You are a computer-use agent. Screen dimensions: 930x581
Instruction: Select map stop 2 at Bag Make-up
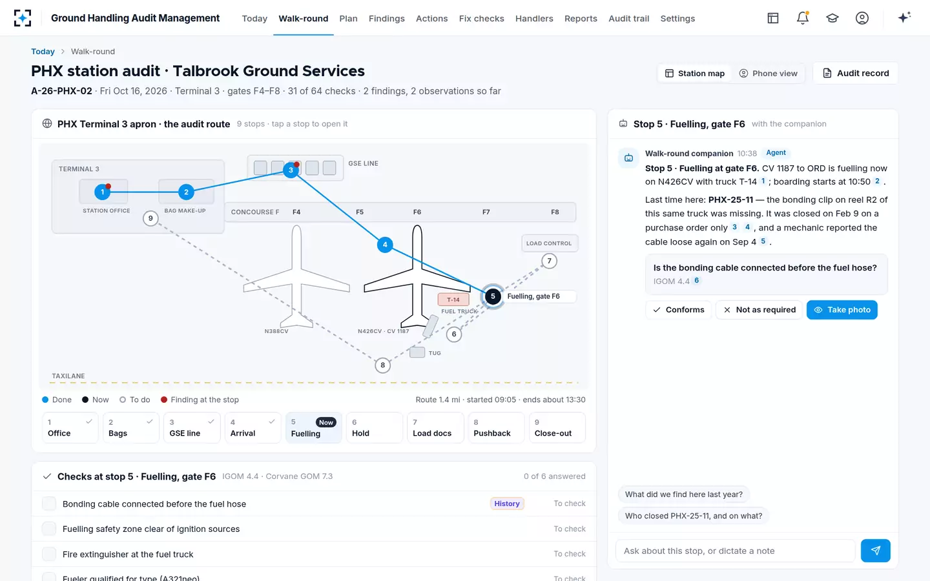(x=186, y=192)
